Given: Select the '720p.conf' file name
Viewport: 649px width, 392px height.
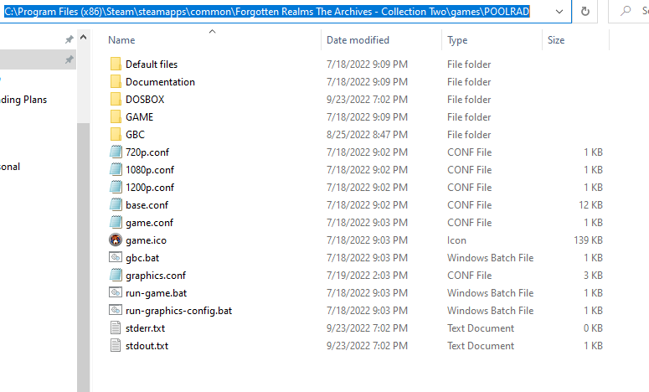Looking at the screenshot, I should point(147,152).
